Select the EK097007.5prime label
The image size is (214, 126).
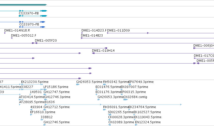135,87
